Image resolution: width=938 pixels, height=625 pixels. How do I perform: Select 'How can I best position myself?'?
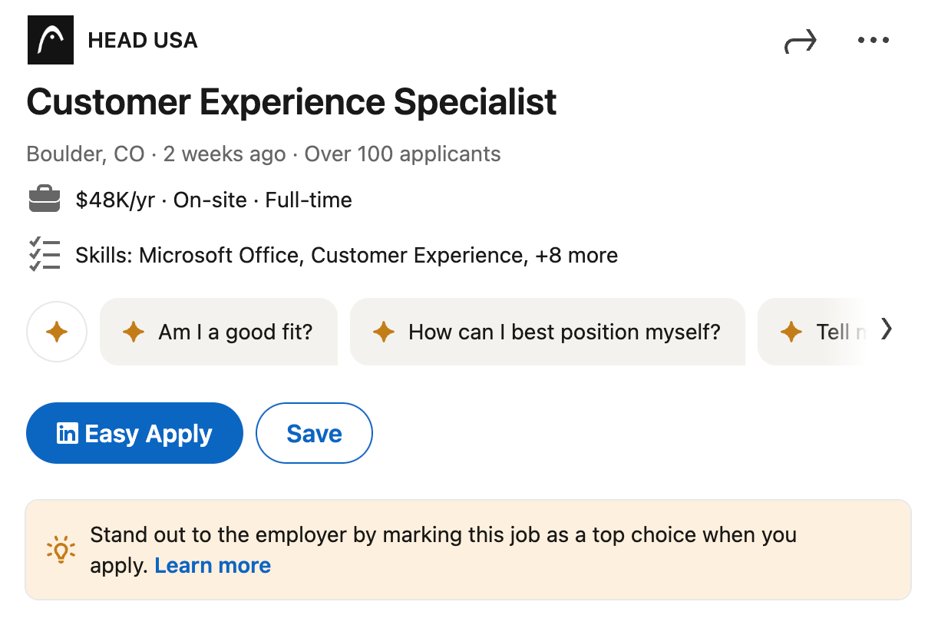pos(547,332)
